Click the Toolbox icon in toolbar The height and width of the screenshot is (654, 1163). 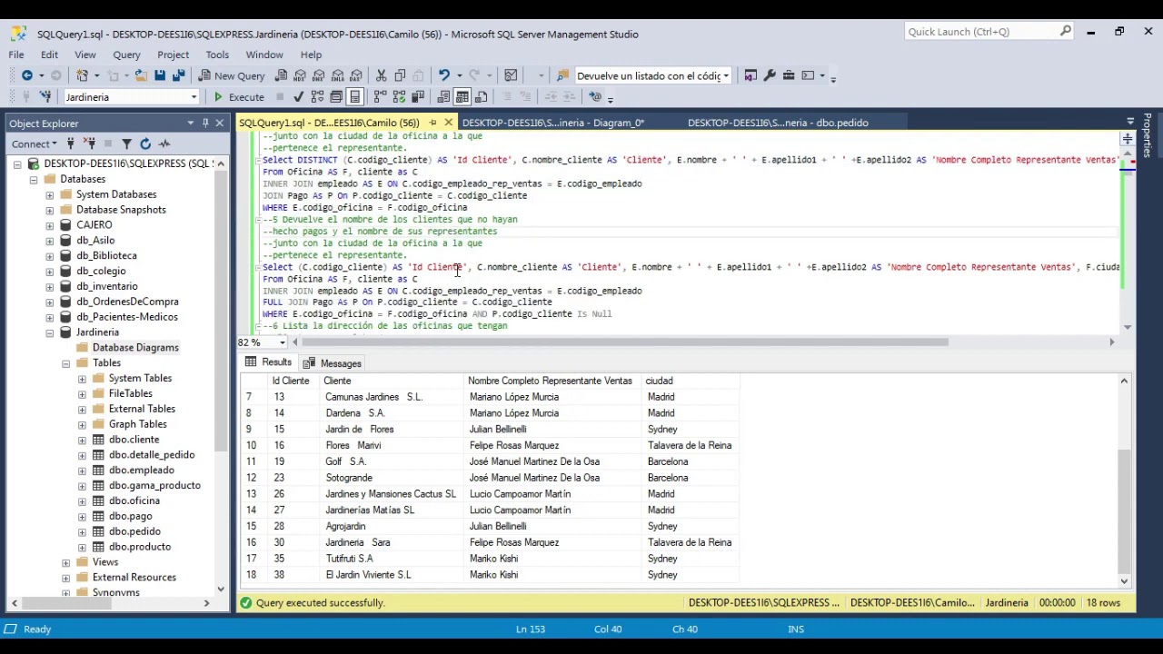[789, 75]
